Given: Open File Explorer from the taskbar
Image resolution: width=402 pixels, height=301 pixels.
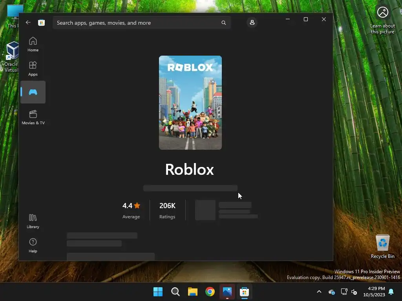Looking at the screenshot, I should pos(192,292).
